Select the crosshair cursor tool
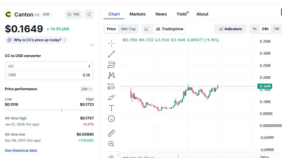Screen dimensions: 282x158 tap(111, 43)
